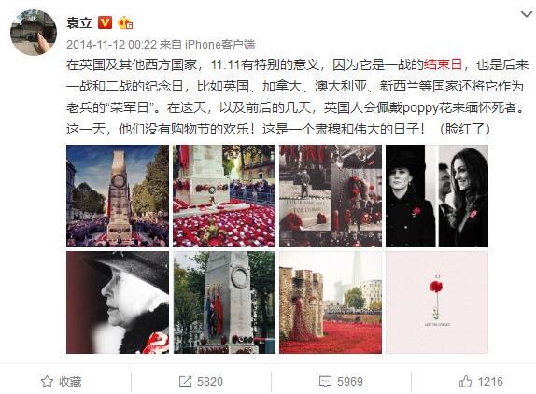Click the crown membership badge icon
The height and width of the screenshot is (394, 536).
coord(125,23)
